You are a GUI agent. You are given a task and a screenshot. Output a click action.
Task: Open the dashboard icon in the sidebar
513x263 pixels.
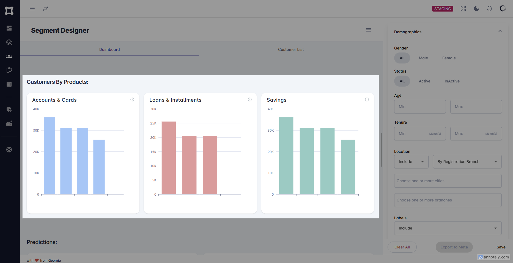(9, 28)
